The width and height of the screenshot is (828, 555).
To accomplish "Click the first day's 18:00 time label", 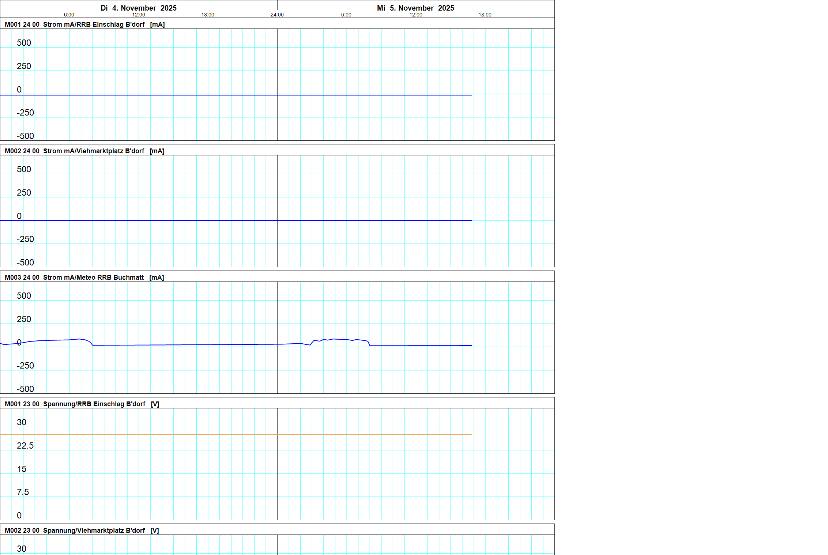I will click(x=208, y=15).
